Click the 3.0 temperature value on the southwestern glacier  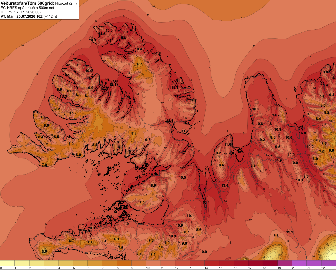tap(44, 251)
